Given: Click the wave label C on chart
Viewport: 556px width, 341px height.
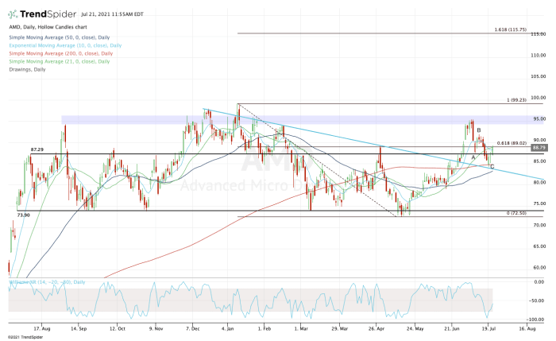Looking at the screenshot, I should [492, 167].
